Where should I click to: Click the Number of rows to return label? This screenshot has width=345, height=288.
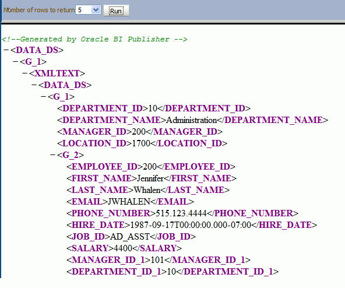(x=39, y=10)
